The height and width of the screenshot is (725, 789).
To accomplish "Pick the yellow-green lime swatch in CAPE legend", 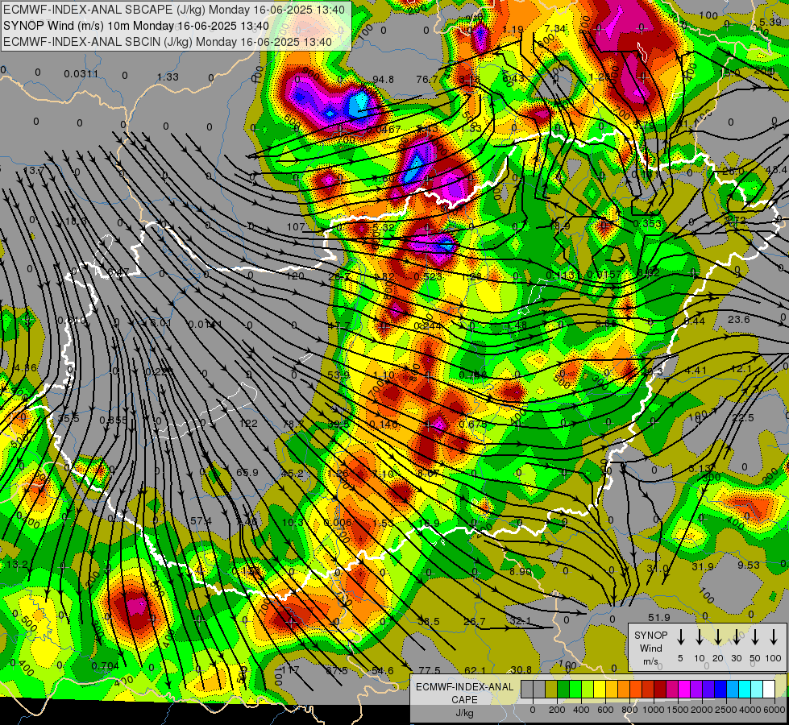I will click(588, 690).
